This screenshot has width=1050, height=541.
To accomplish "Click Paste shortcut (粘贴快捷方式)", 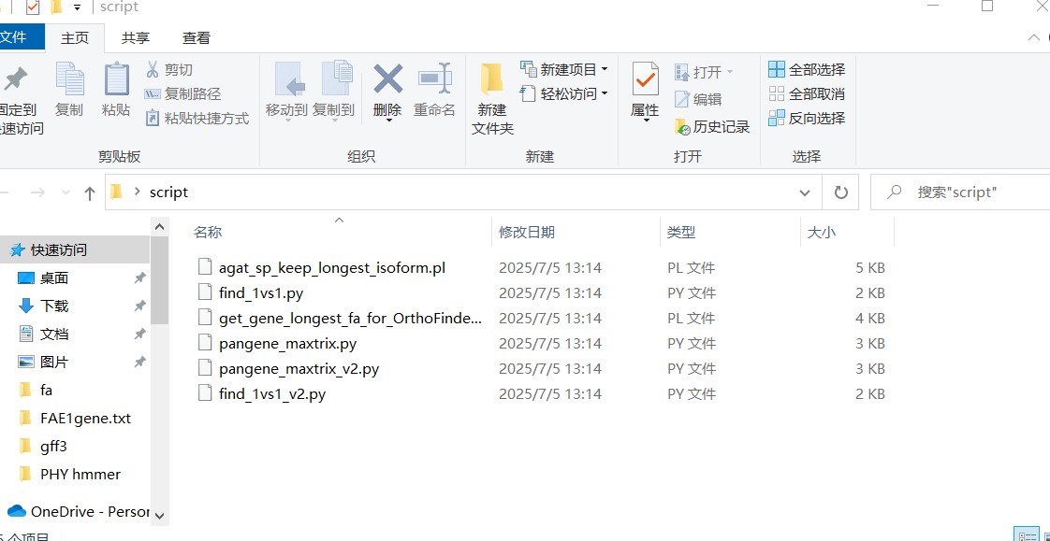I will (x=197, y=119).
